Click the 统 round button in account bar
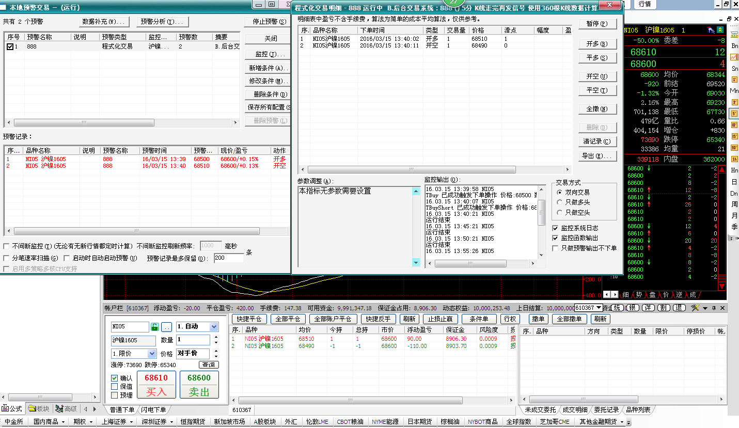 click(x=617, y=308)
